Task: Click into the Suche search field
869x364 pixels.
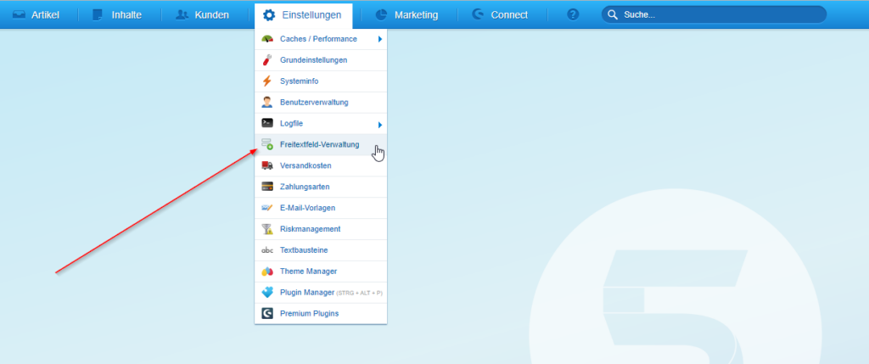Action: [x=721, y=14]
